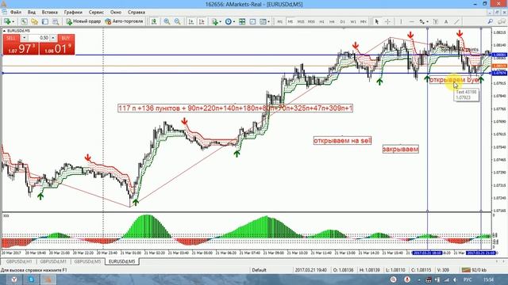Switch to M1 timeframe

(279, 21)
